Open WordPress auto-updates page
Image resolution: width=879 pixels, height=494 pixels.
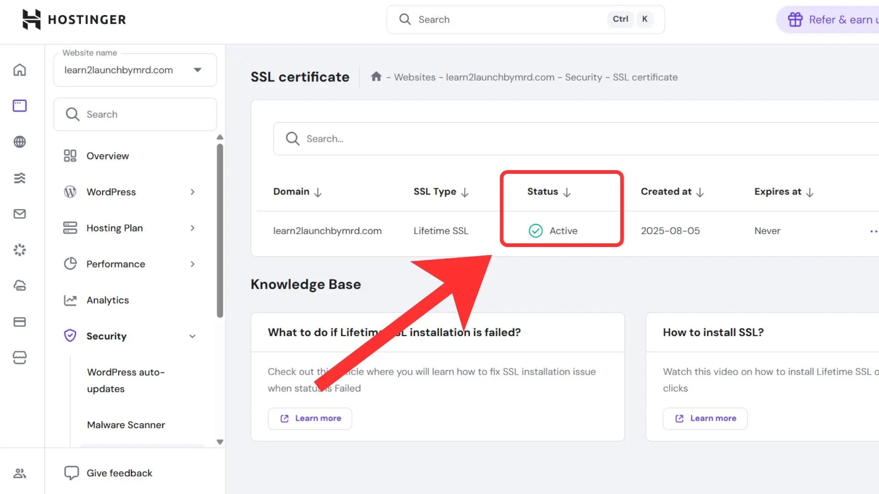(126, 381)
